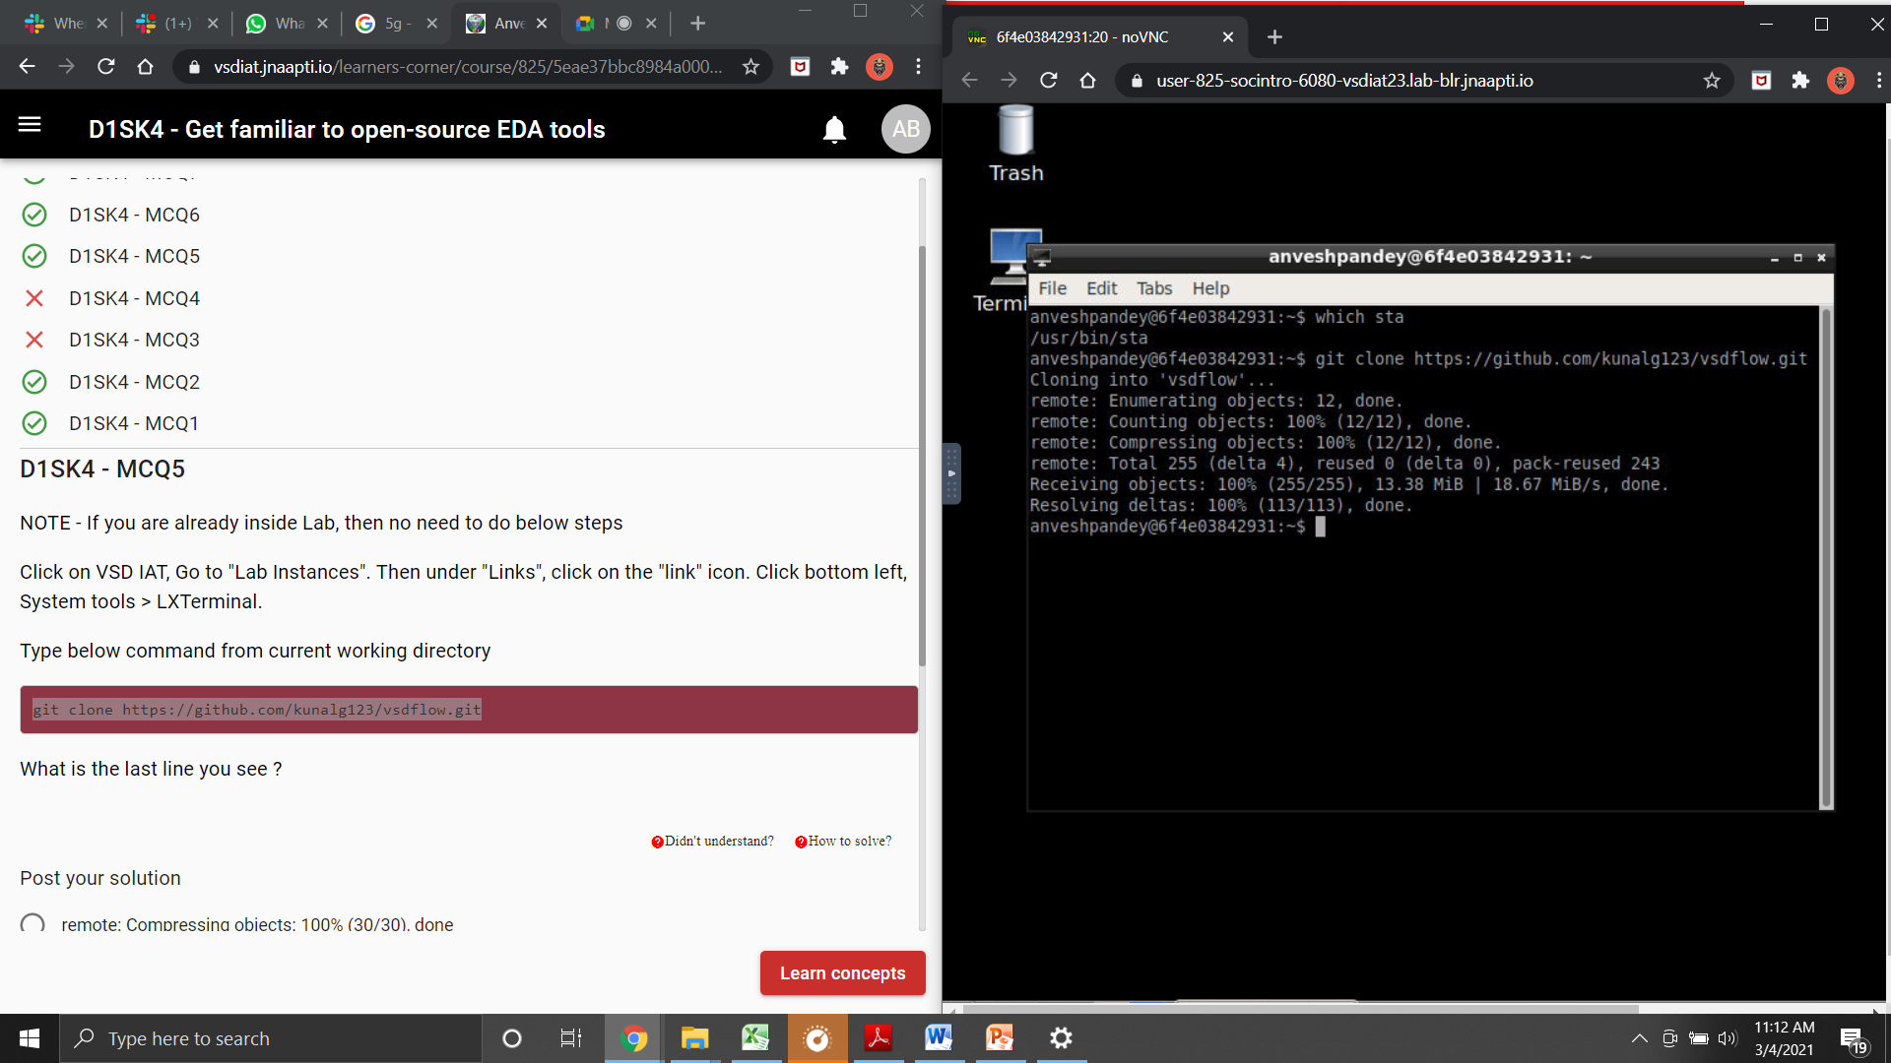Switch to the WhatsApp browser tab
This screenshot has width=1891, height=1063.
tap(286, 23)
